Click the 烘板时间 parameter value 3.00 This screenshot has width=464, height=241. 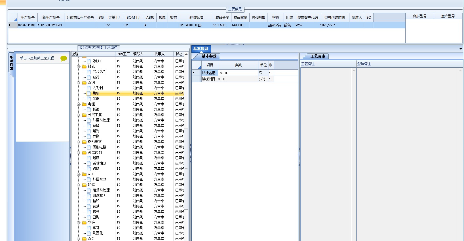point(238,79)
